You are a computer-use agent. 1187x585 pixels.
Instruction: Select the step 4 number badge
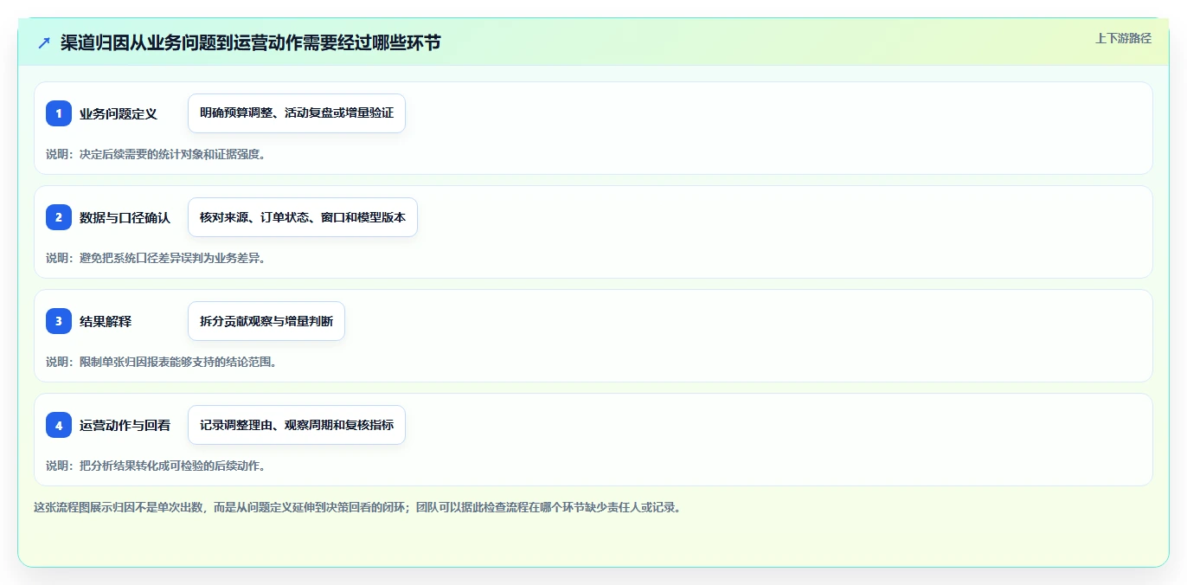(x=59, y=425)
